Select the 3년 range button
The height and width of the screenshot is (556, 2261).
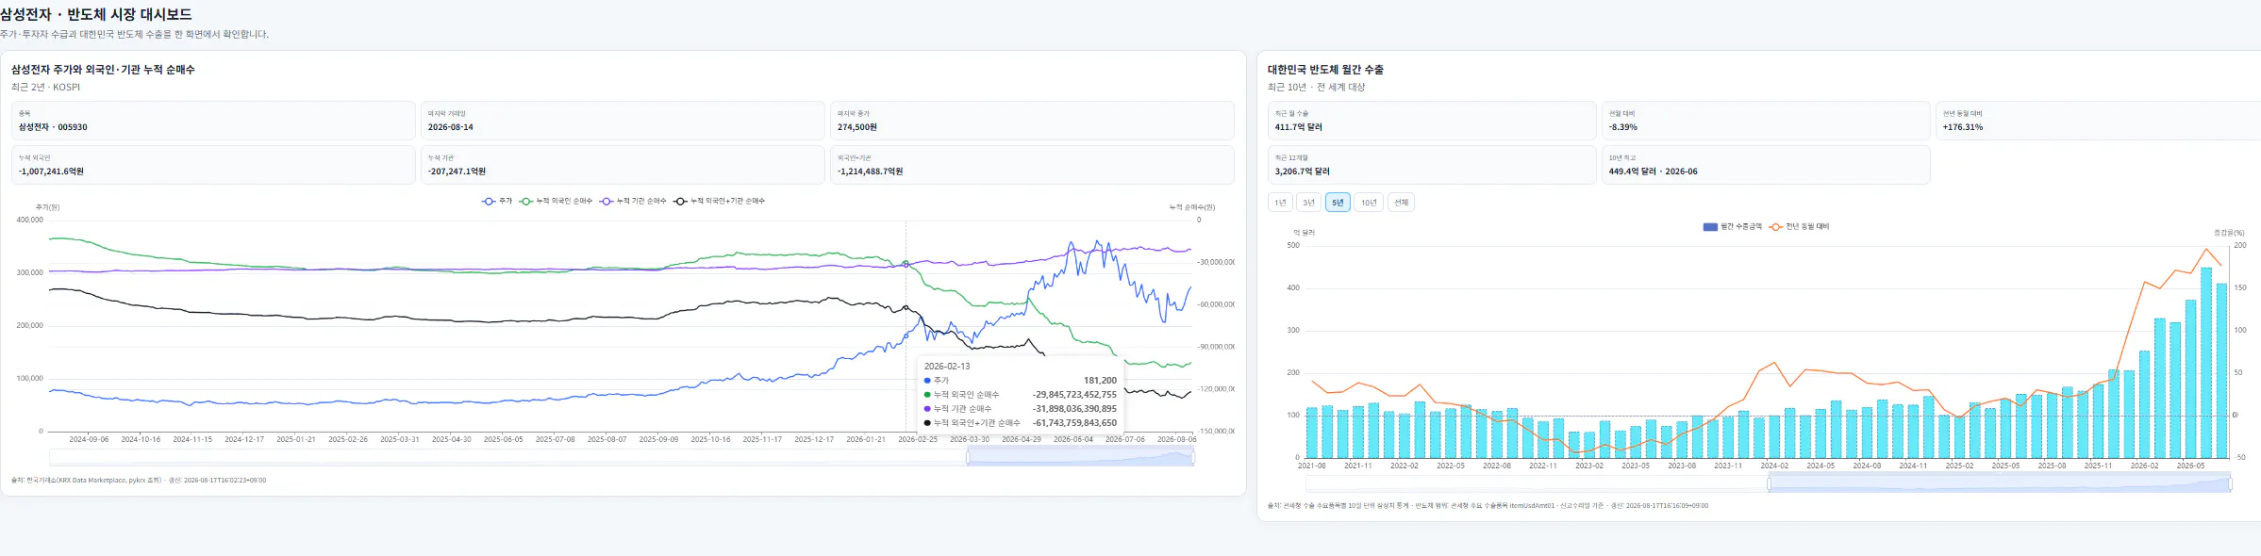(x=1308, y=203)
